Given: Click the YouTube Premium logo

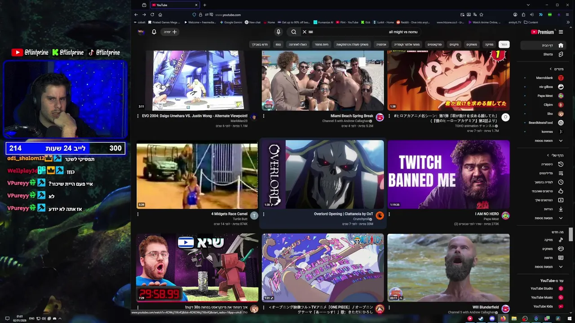Looking at the screenshot, I should [542, 32].
